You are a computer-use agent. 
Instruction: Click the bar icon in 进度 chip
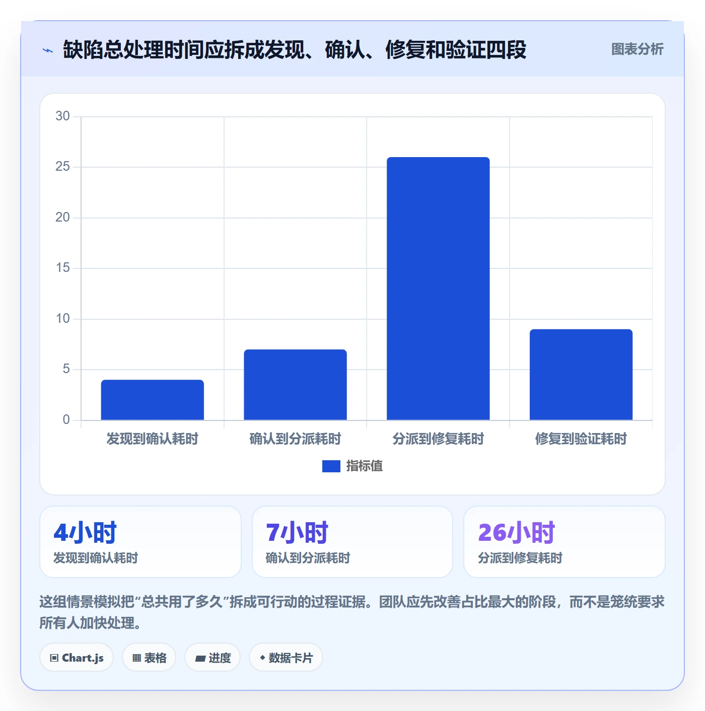(x=200, y=658)
